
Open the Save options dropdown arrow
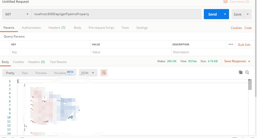click(248, 14)
